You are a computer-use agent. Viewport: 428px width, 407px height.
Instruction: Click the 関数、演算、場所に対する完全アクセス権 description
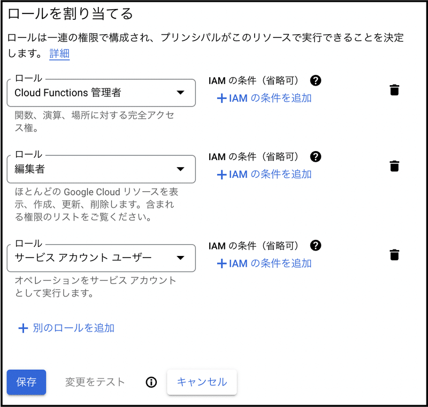pyautogui.click(x=95, y=121)
